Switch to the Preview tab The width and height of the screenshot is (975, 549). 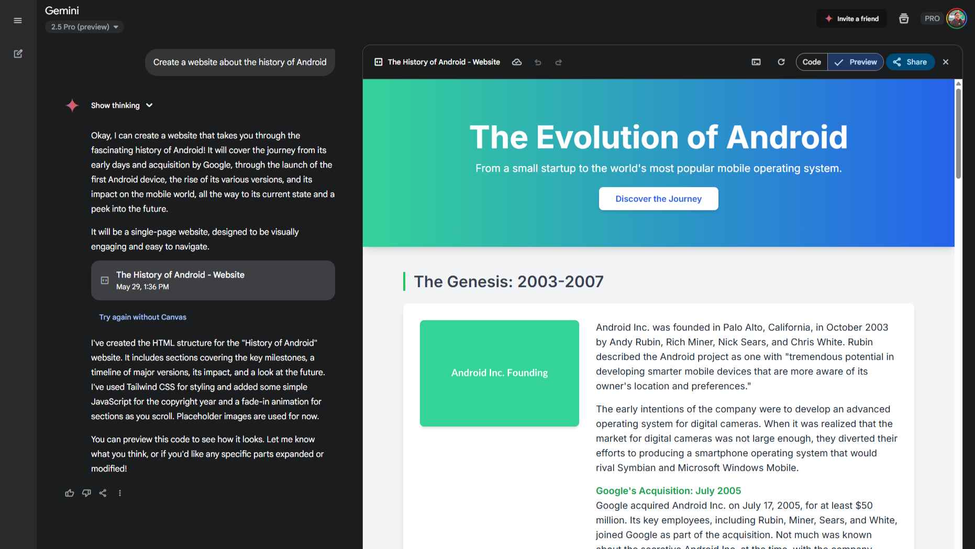[856, 62]
